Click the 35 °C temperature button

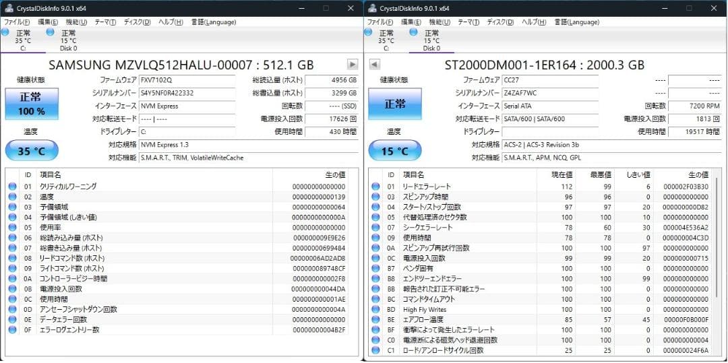[32, 151]
